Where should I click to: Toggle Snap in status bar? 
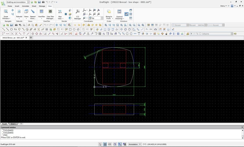[100, 144]
